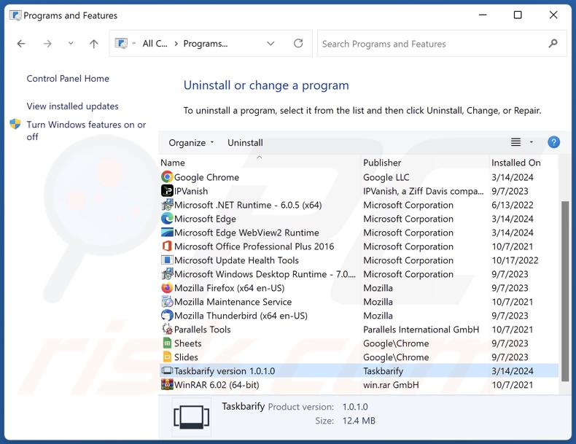The width and height of the screenshot is (576, 444).
Task: Expand the hidden breadcrumb path chevron
Action: 134,43
